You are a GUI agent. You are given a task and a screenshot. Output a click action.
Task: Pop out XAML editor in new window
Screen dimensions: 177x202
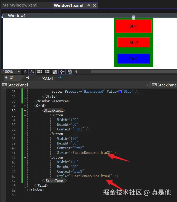coord(59,78)
